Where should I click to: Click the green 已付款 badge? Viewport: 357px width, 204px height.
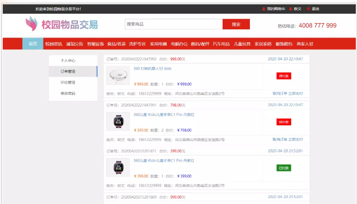[x=284, y=168]
